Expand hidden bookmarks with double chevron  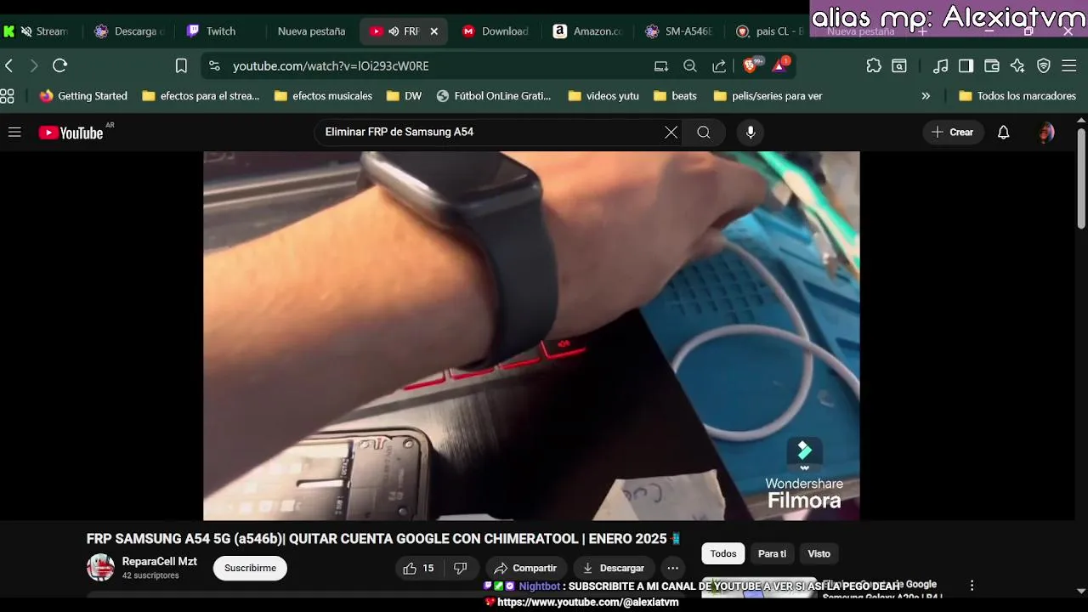click(926, 96)
